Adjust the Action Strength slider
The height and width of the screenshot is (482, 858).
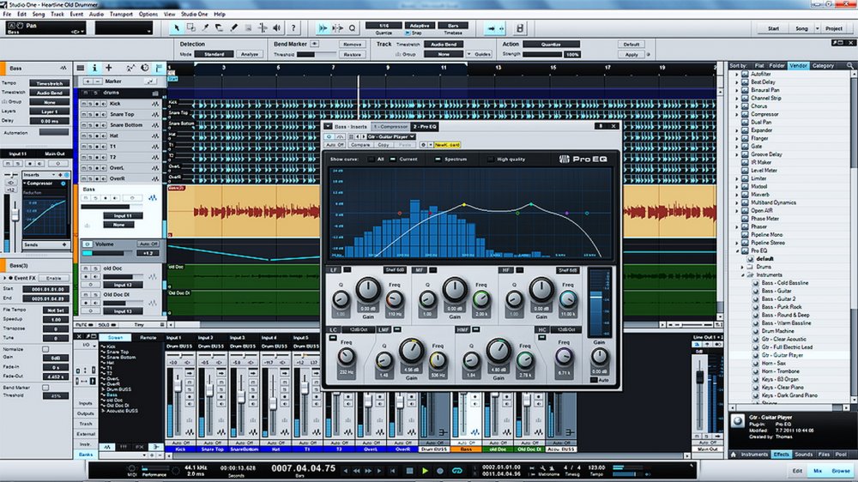[542, 55]
